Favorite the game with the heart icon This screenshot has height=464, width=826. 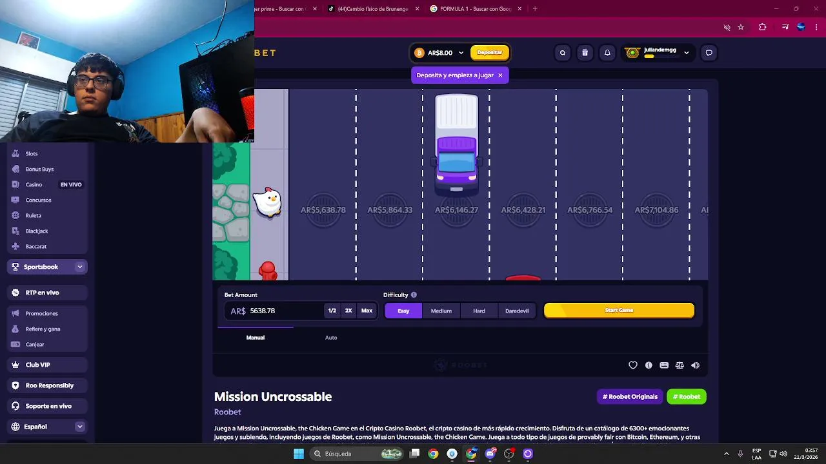633,365
